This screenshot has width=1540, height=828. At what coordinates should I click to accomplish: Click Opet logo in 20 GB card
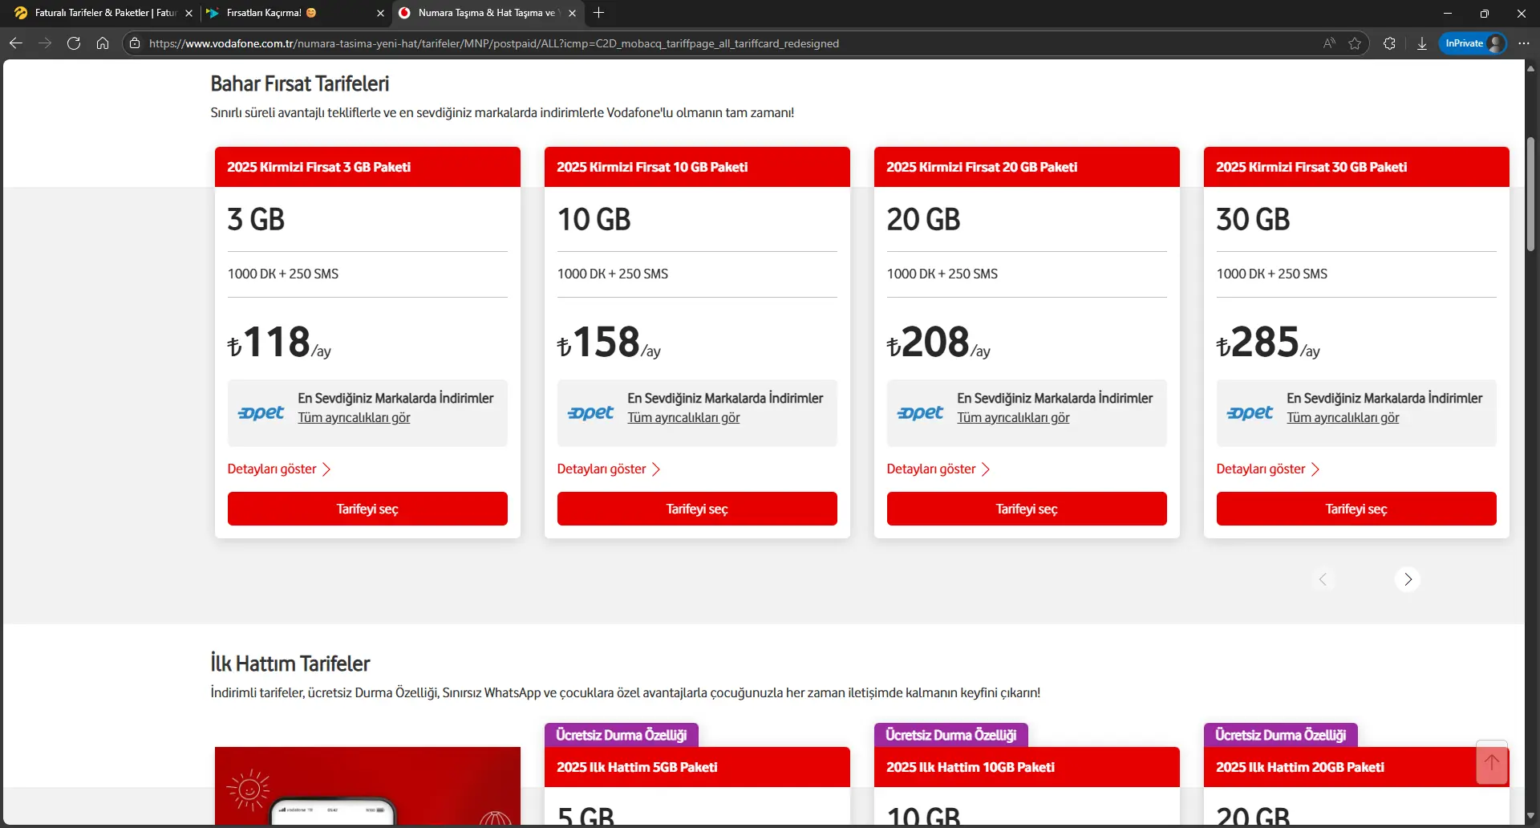(921, 412)
